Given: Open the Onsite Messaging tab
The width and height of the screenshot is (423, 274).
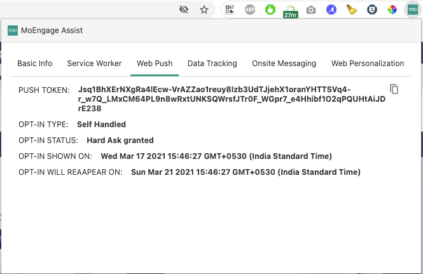Looking at the screenshot, I should click(x=284, y=64).
